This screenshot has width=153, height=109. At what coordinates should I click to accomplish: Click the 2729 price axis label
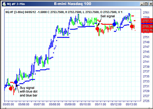[x=146, y=91]
